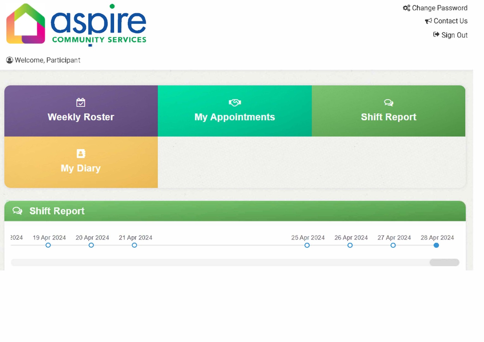Open the Contact Us link
Viewport: 484px width, 342px height.
pyautogui.click(x=450, y=21)
